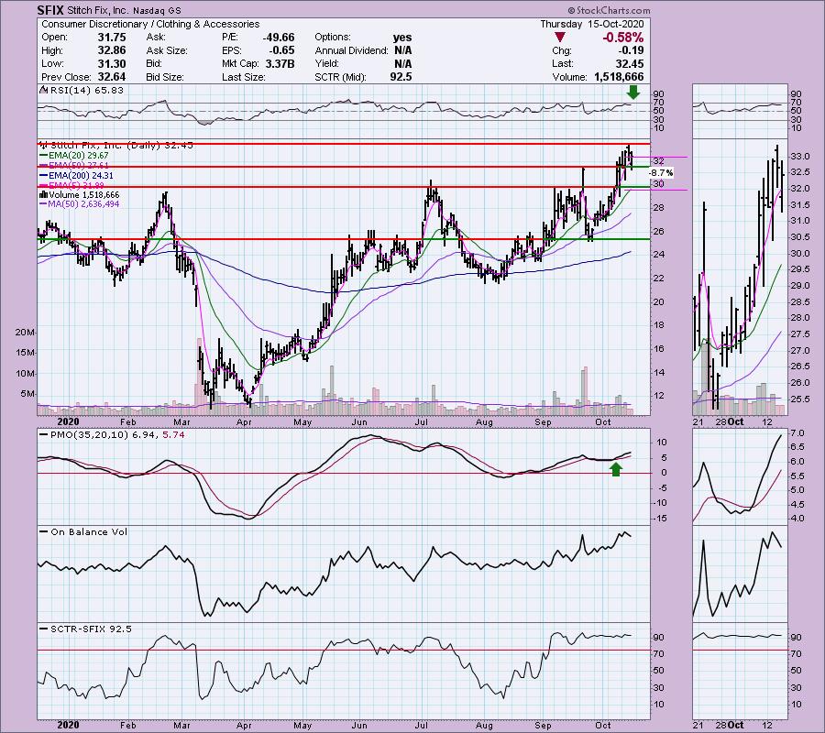Select Consumer Discretionary / Clothing & Accessories sector text
825x733 pixels.
tap(150, 24)
